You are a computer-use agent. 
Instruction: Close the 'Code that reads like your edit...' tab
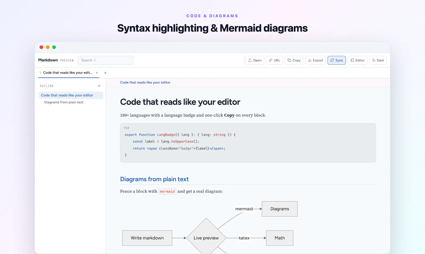pos(97,73)
